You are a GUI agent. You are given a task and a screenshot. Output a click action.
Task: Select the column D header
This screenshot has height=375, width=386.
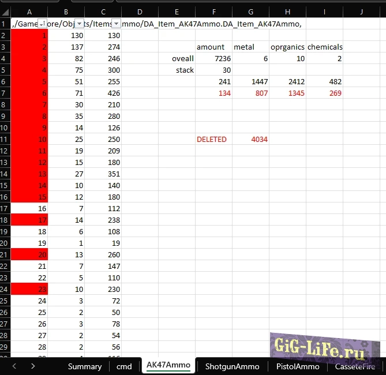pyautogui.click(x=140, y=11)
